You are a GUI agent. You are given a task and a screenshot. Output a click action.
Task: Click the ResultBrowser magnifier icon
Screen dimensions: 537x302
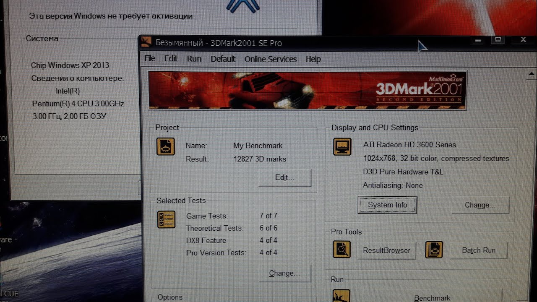coord(341,249)
